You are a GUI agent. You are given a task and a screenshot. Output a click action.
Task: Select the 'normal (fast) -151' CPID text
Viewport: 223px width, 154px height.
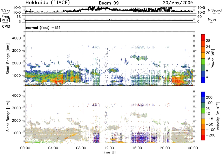pos(43,28)
